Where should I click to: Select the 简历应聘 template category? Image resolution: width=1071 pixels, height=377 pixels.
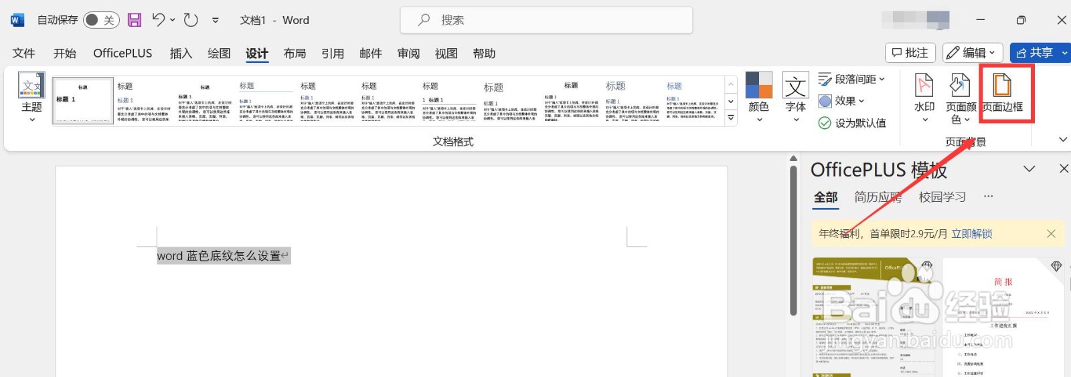pyautogui.click(x=878, y=197)
